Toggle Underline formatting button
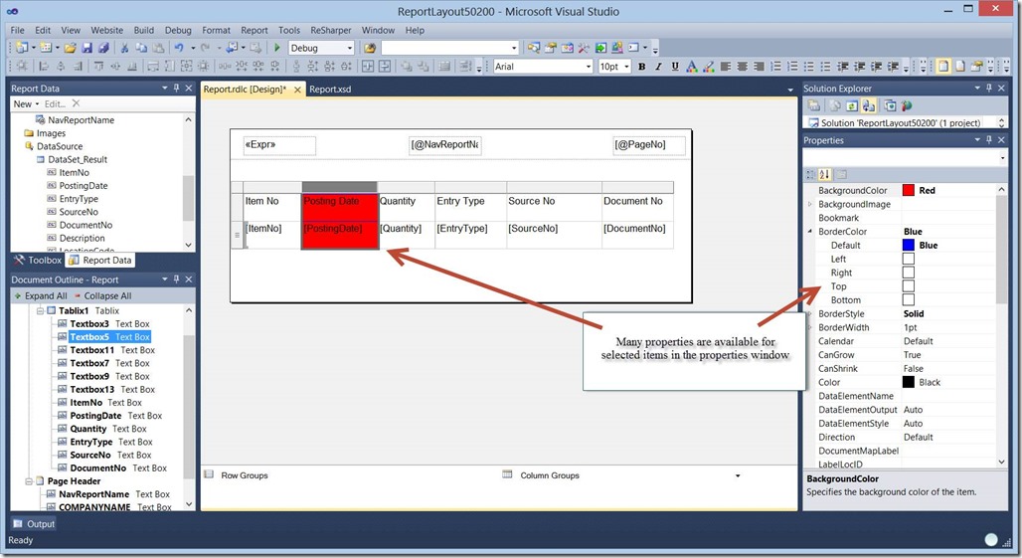The width and height of the screenshot is (1022, 558). (675, 67)
